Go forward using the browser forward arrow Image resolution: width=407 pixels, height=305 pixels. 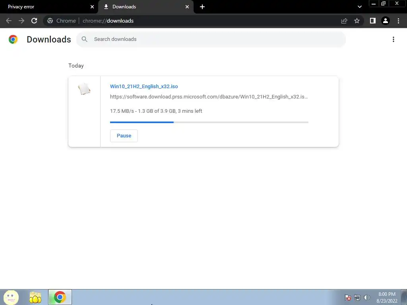[21, 21]
